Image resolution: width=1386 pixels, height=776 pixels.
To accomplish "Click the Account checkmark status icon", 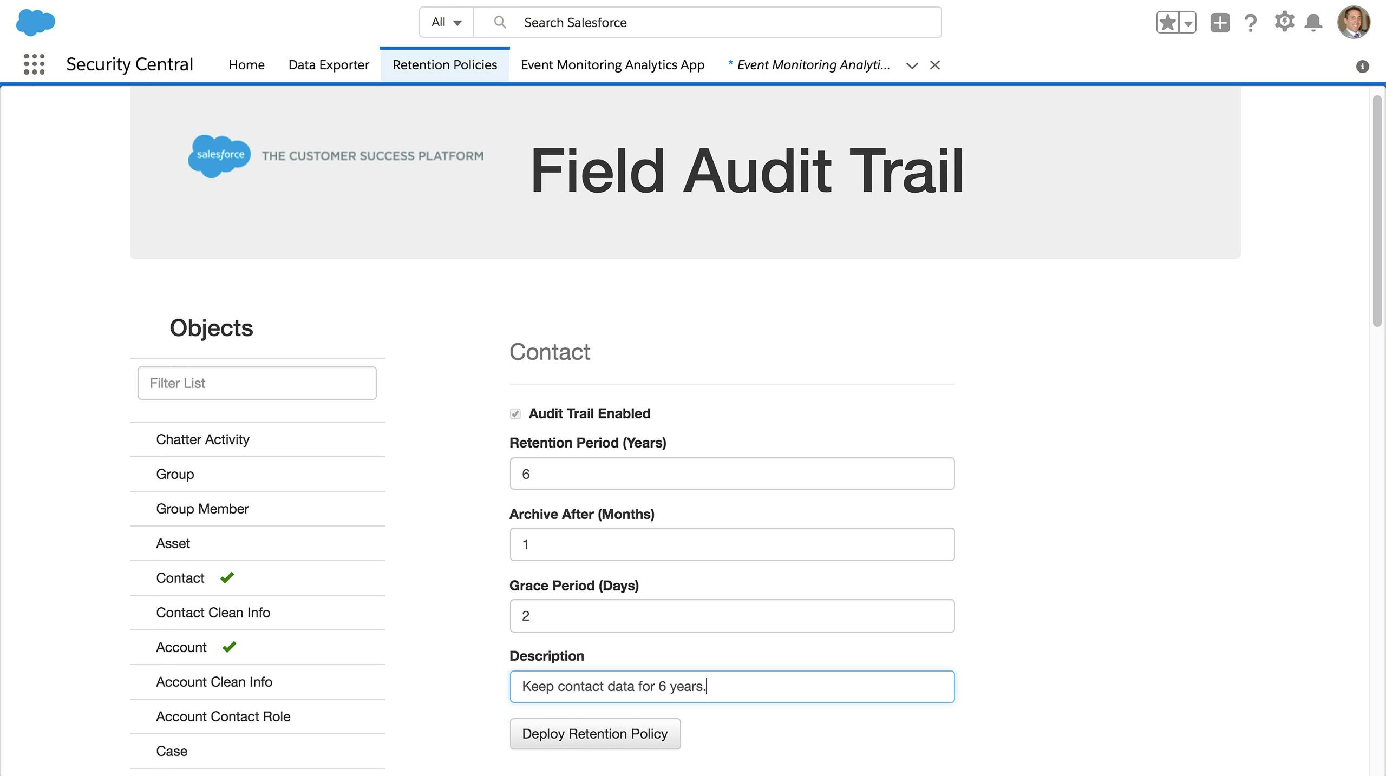I will tap(228, 647).
